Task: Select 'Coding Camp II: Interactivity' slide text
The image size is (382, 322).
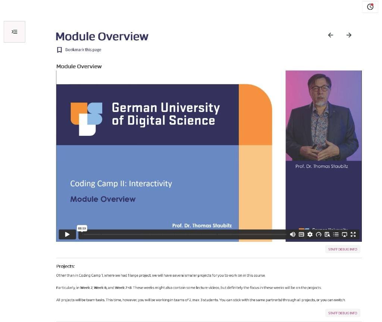Action: coord(121,184)
